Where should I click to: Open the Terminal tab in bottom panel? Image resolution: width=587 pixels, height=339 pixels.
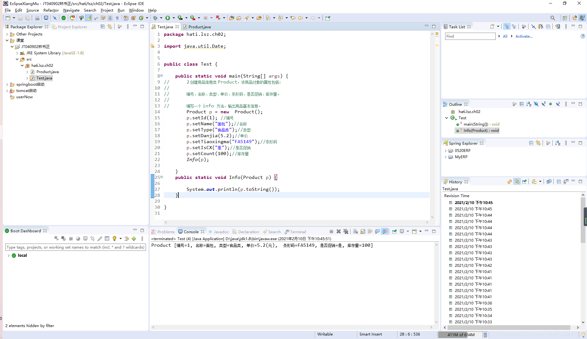coord(295,232)
